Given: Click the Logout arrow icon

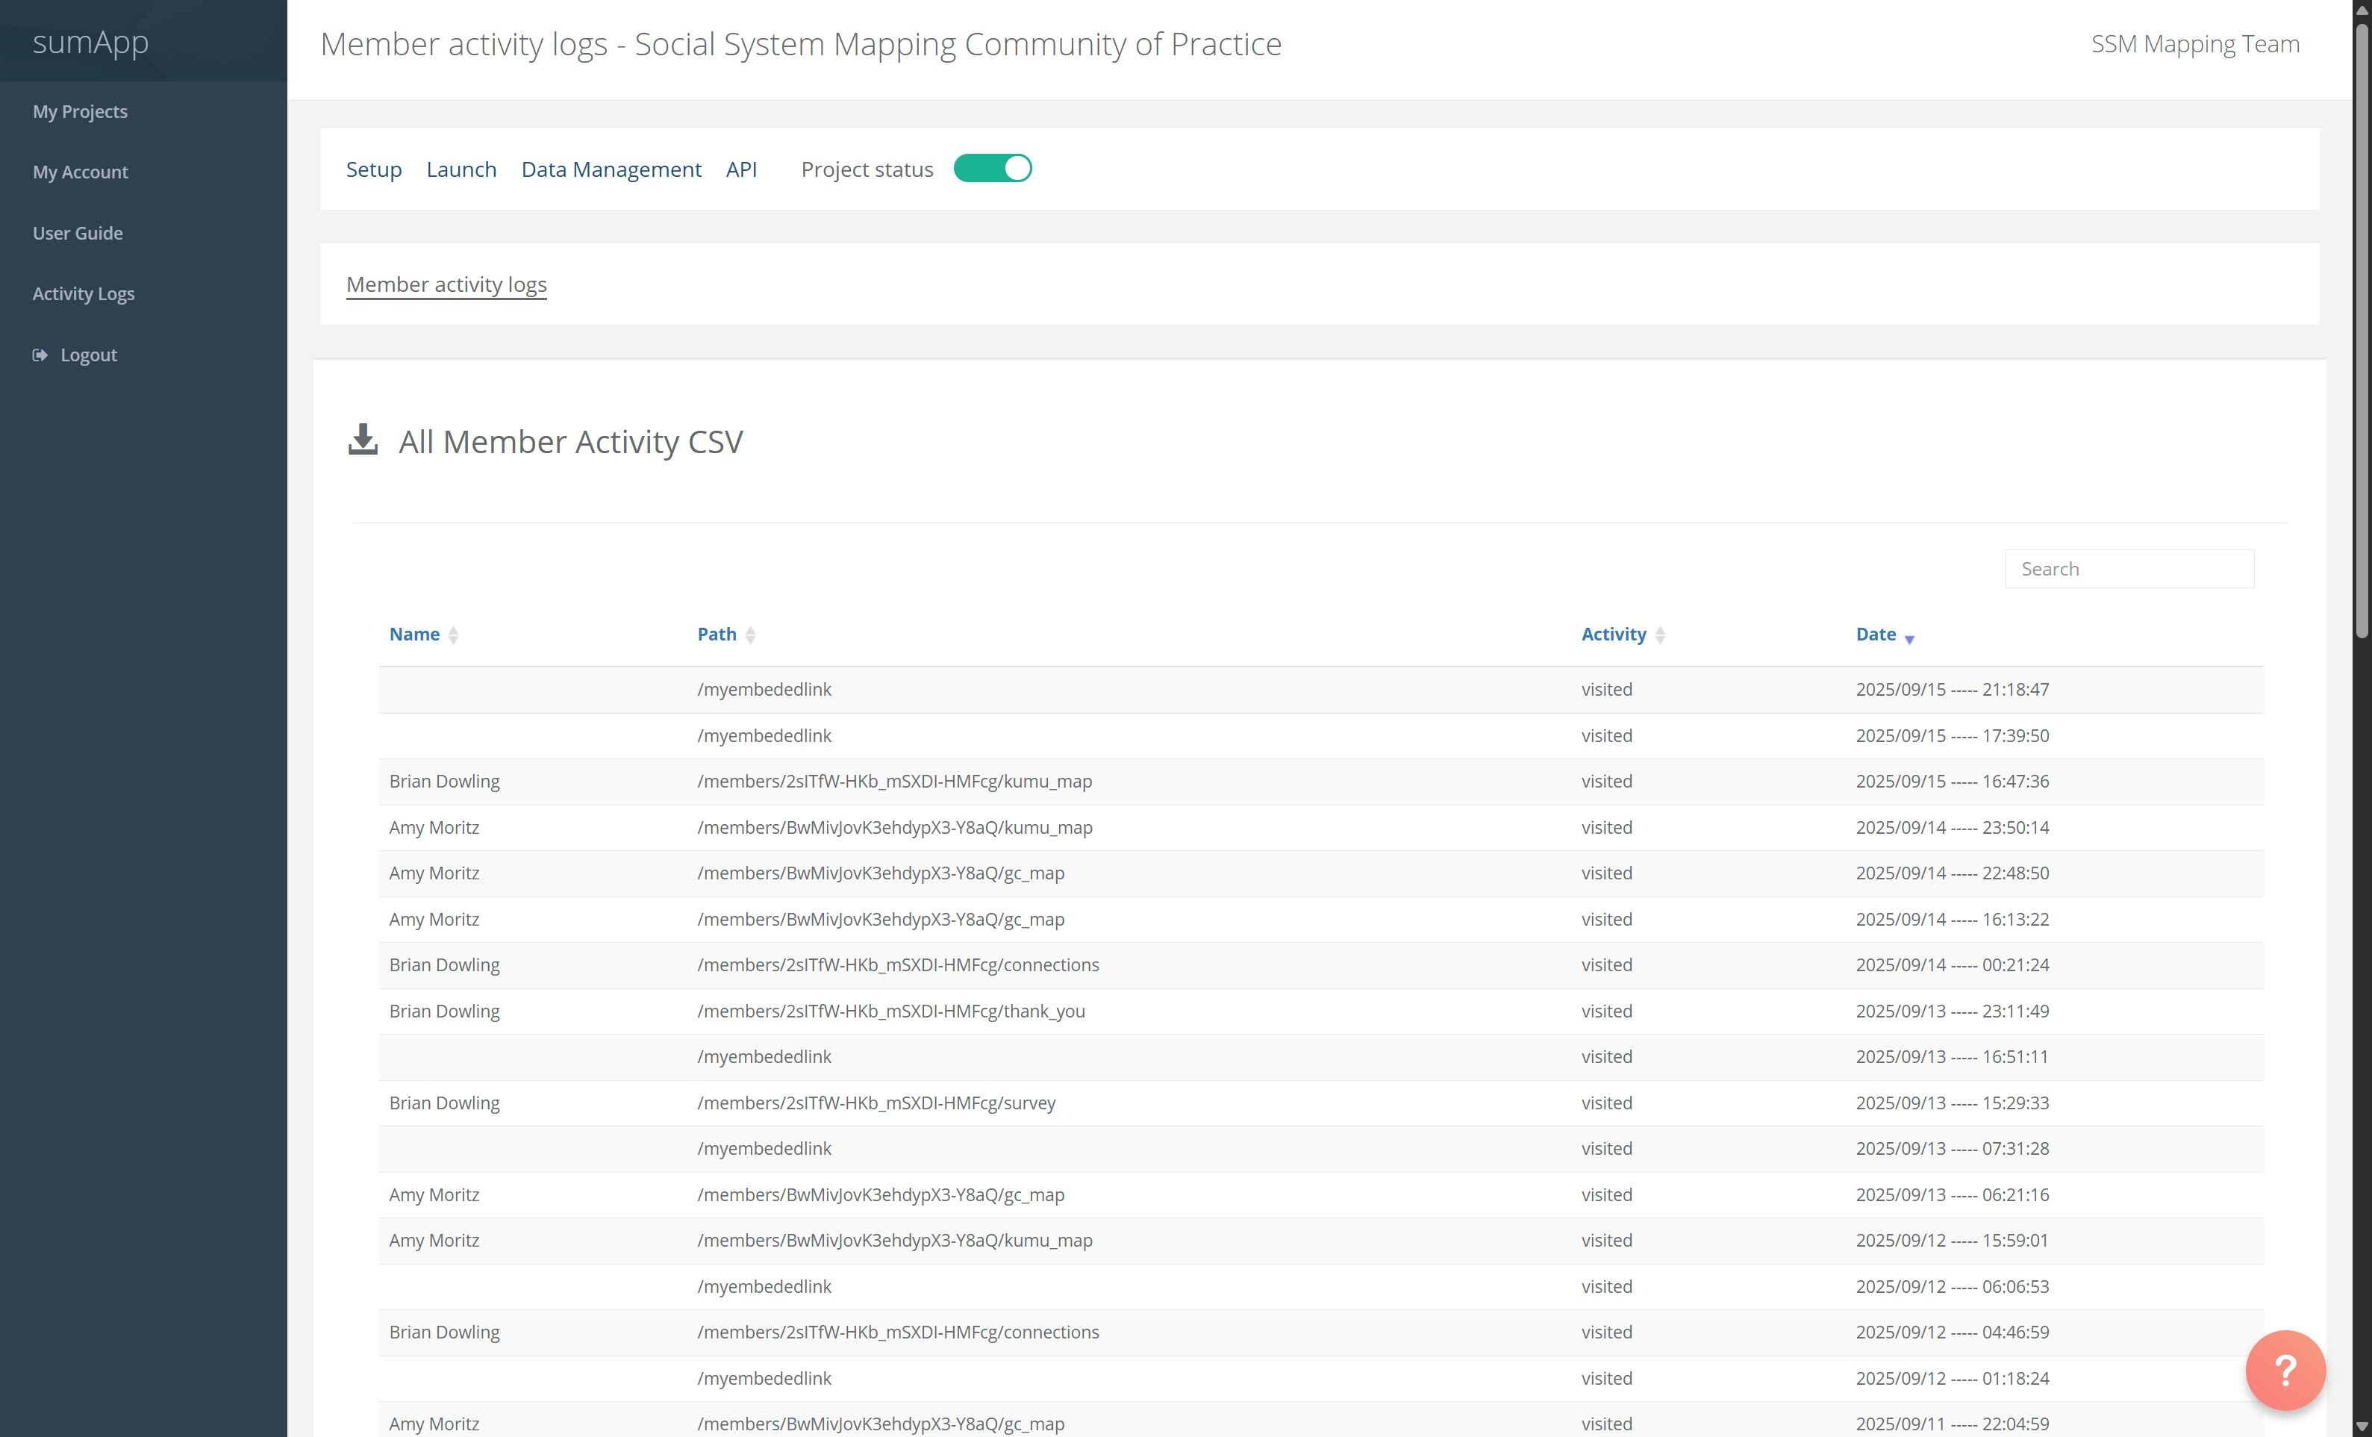Looking at the screenshot, I should coord(40,355).
